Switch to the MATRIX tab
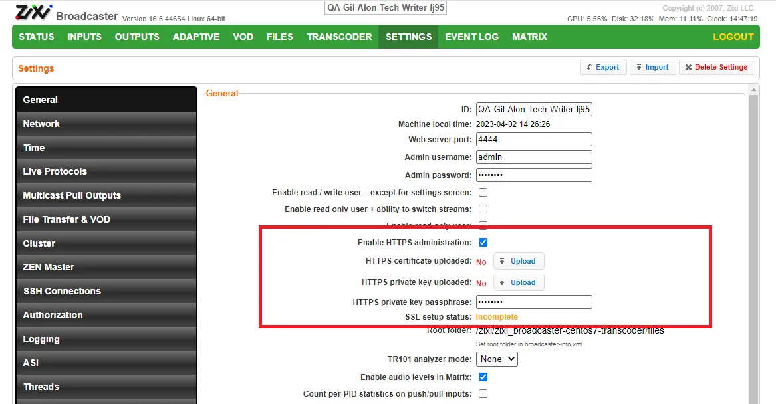 529,37
